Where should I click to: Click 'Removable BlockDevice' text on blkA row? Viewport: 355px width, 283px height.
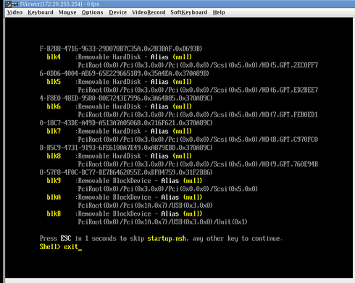click(114, 198)
